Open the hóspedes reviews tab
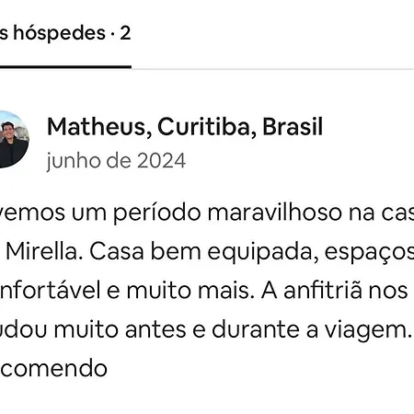 pyautogui.click(x=65, y=33)
